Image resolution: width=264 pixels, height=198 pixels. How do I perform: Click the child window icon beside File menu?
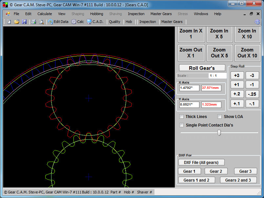click(x=8, y=14)
